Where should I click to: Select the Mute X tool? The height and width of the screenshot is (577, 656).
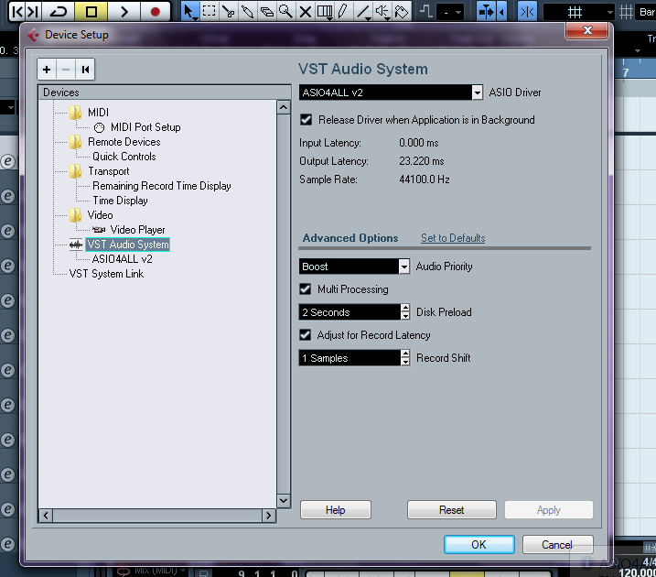tap(306, 11)
